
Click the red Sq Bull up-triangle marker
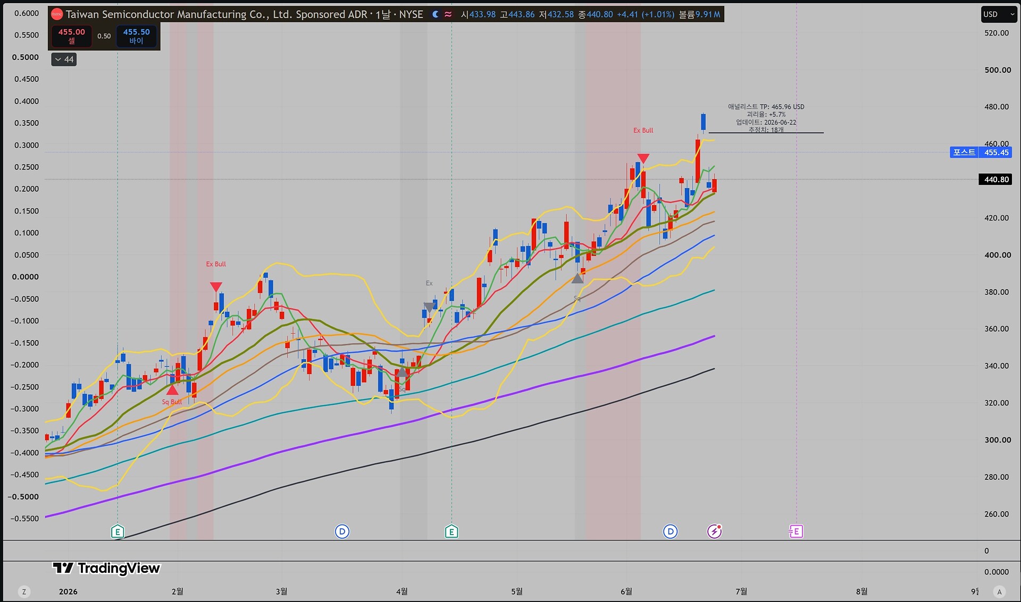pyautogui.click(x=172, y=390)
